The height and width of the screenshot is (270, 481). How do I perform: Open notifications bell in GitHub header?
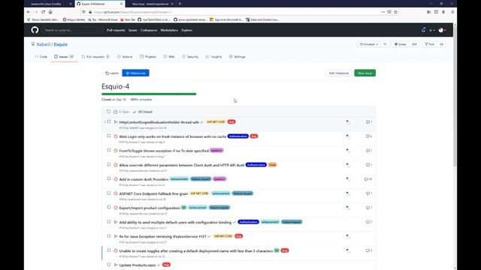pos(423,30)
